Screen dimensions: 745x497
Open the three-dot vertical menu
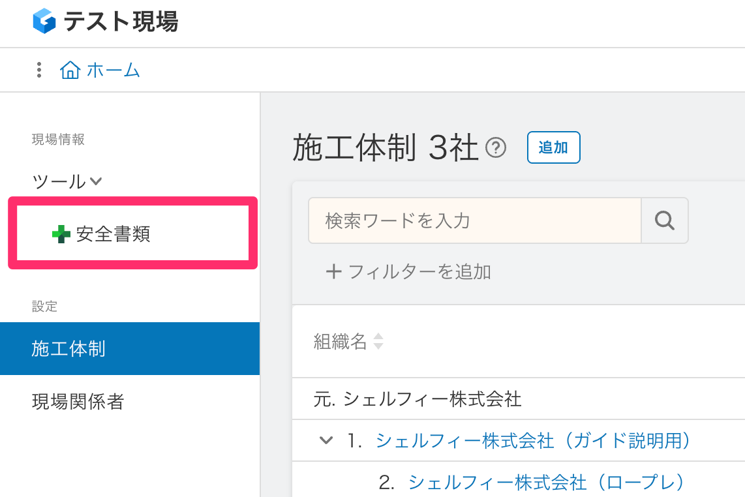[40, 70]
